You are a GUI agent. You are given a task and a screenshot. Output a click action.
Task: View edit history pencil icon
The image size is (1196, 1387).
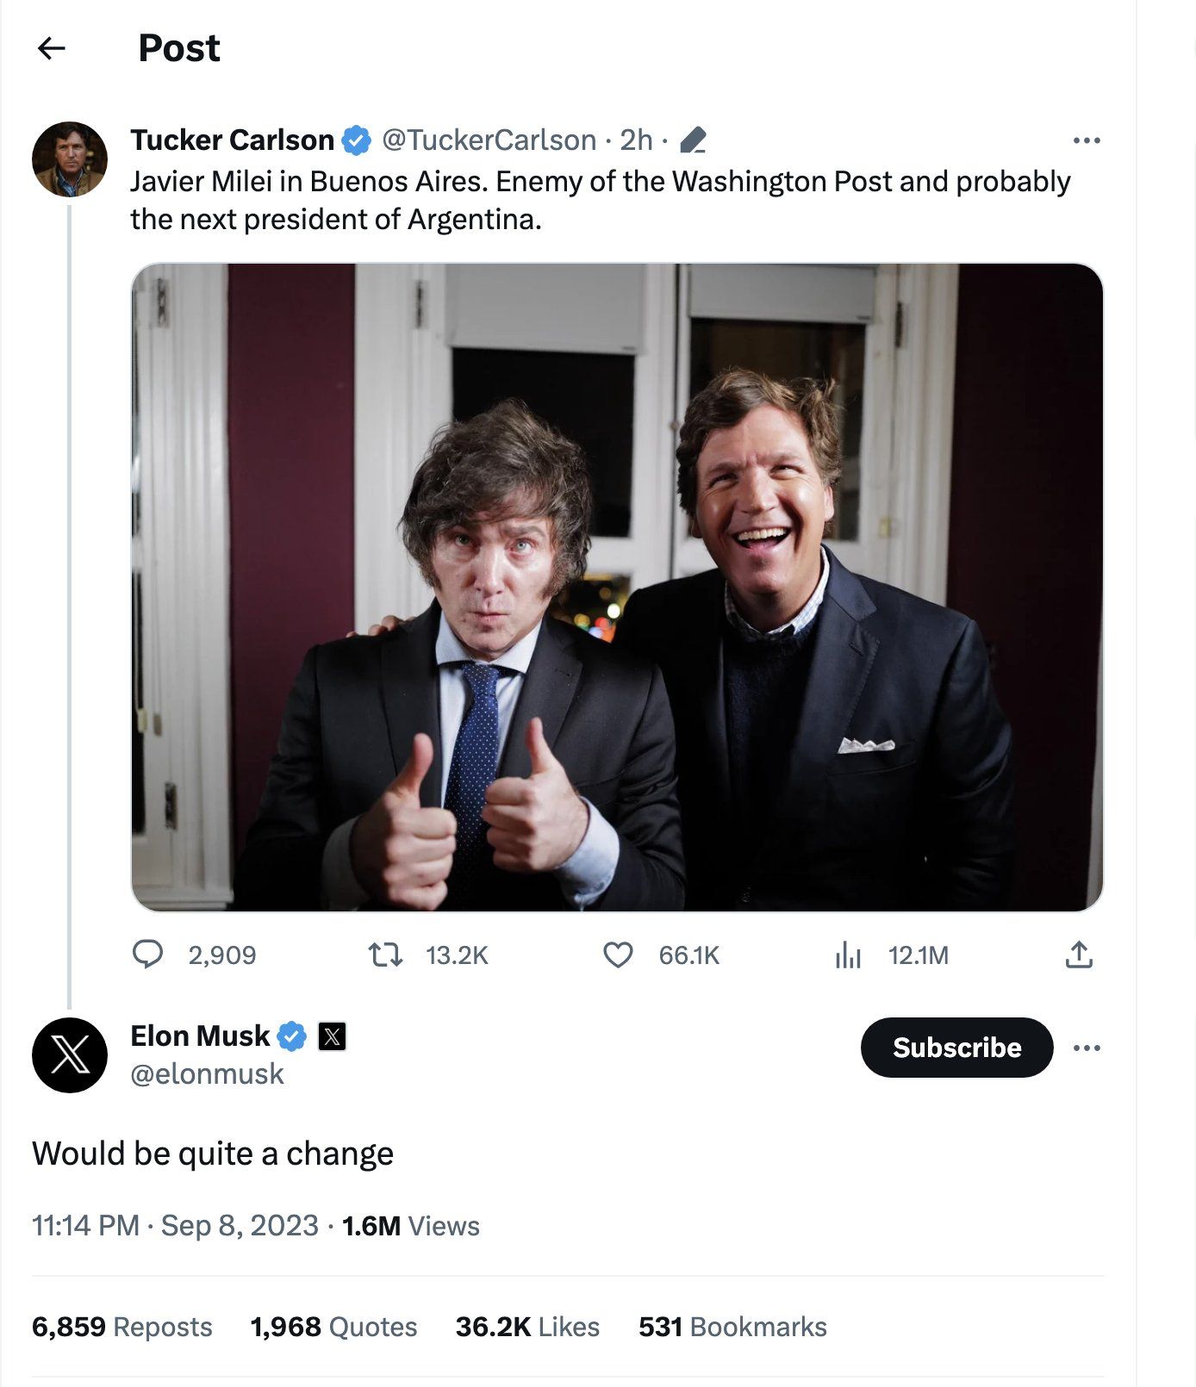click(693, 140)
